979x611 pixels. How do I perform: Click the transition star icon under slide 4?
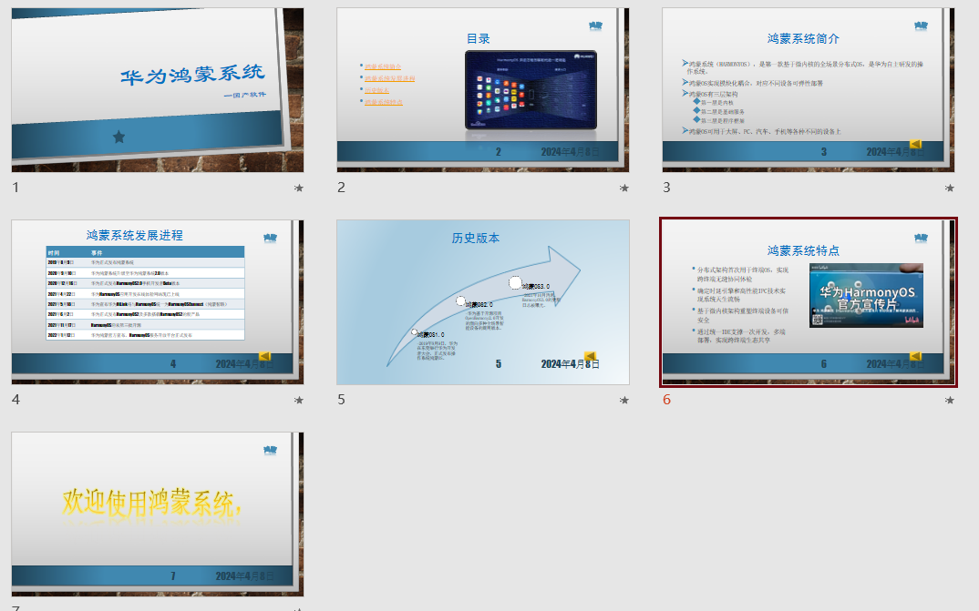coord(299,400)
